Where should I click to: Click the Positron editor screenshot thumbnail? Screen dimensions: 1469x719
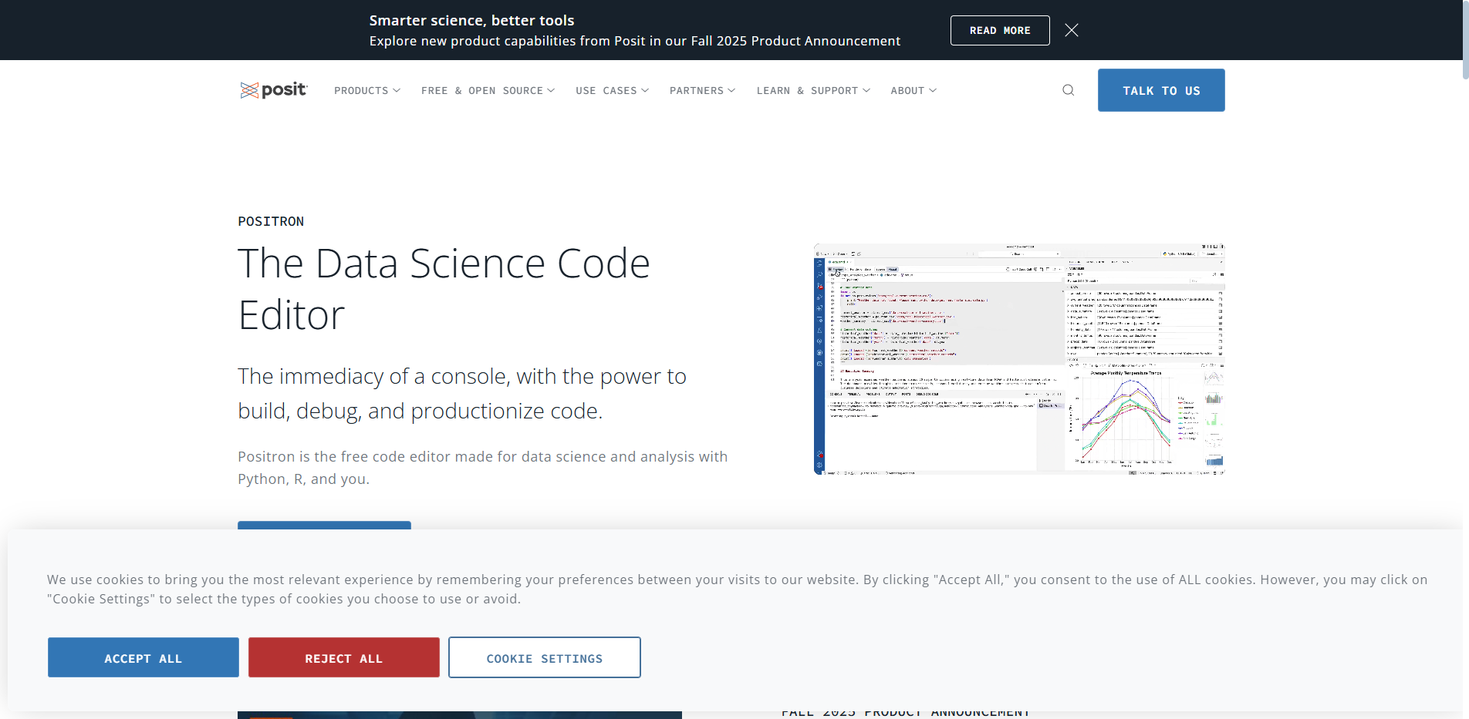(x=1019, y=359)
